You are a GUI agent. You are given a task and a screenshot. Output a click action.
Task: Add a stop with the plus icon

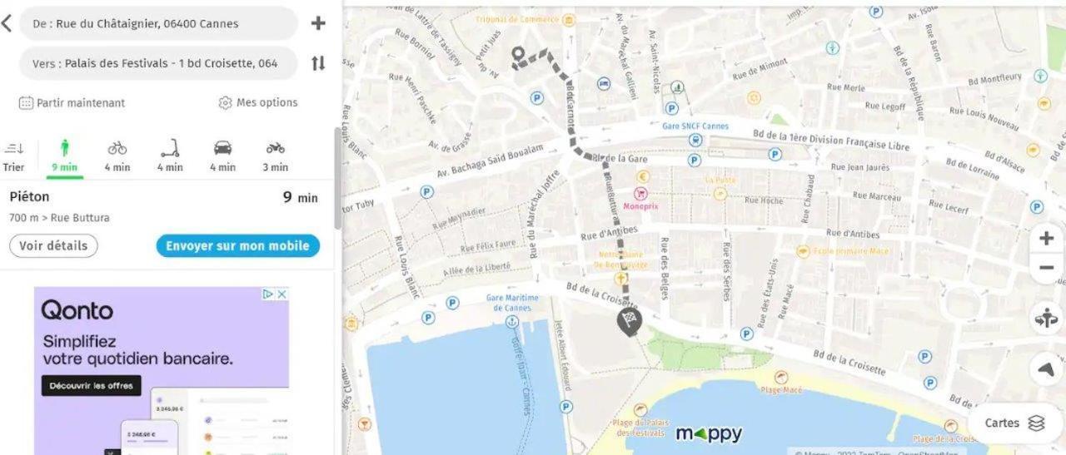[318, 23]
